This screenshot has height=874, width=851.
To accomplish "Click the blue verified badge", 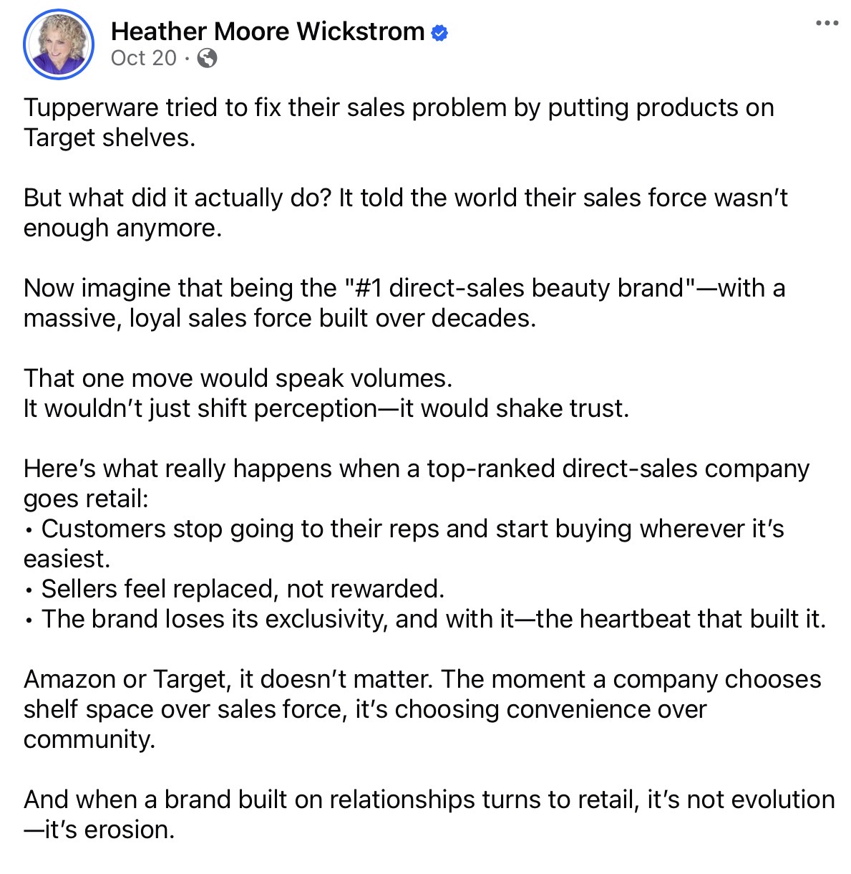I will [439, 32].
